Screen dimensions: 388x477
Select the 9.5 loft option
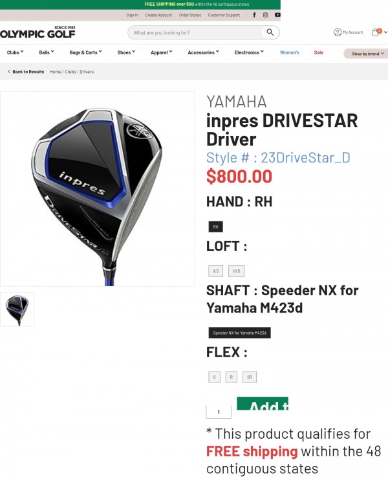pos(216,271)
